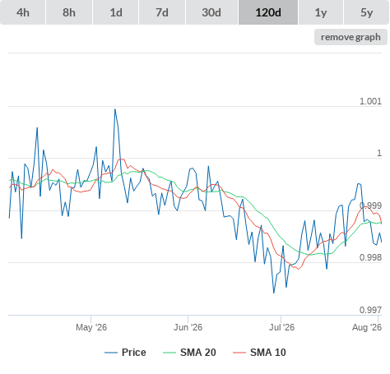The width and height of the screenshot is (390, 374).
Task: Choose the 1d time range tab
Action: (116, 12)
